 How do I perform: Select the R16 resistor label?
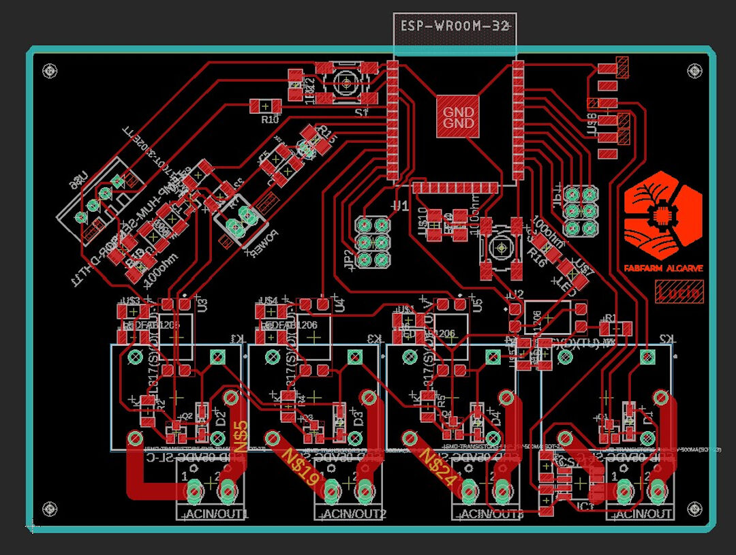pos(537,257)
